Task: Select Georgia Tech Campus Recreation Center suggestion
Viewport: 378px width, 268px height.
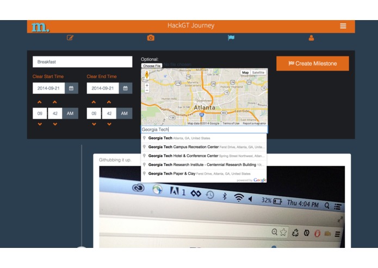Action: [x=204, y=147]
